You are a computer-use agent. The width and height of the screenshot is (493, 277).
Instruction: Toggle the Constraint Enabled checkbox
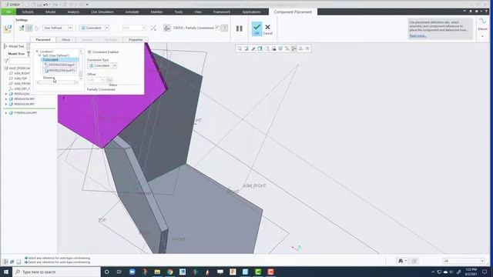[x=89, y=52]
